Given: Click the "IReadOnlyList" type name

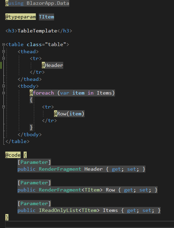Looking at the screenshot, I should tap(58, 211).
